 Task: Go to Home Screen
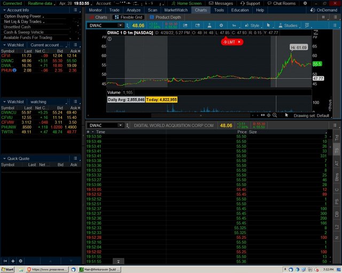coord(186,3)
